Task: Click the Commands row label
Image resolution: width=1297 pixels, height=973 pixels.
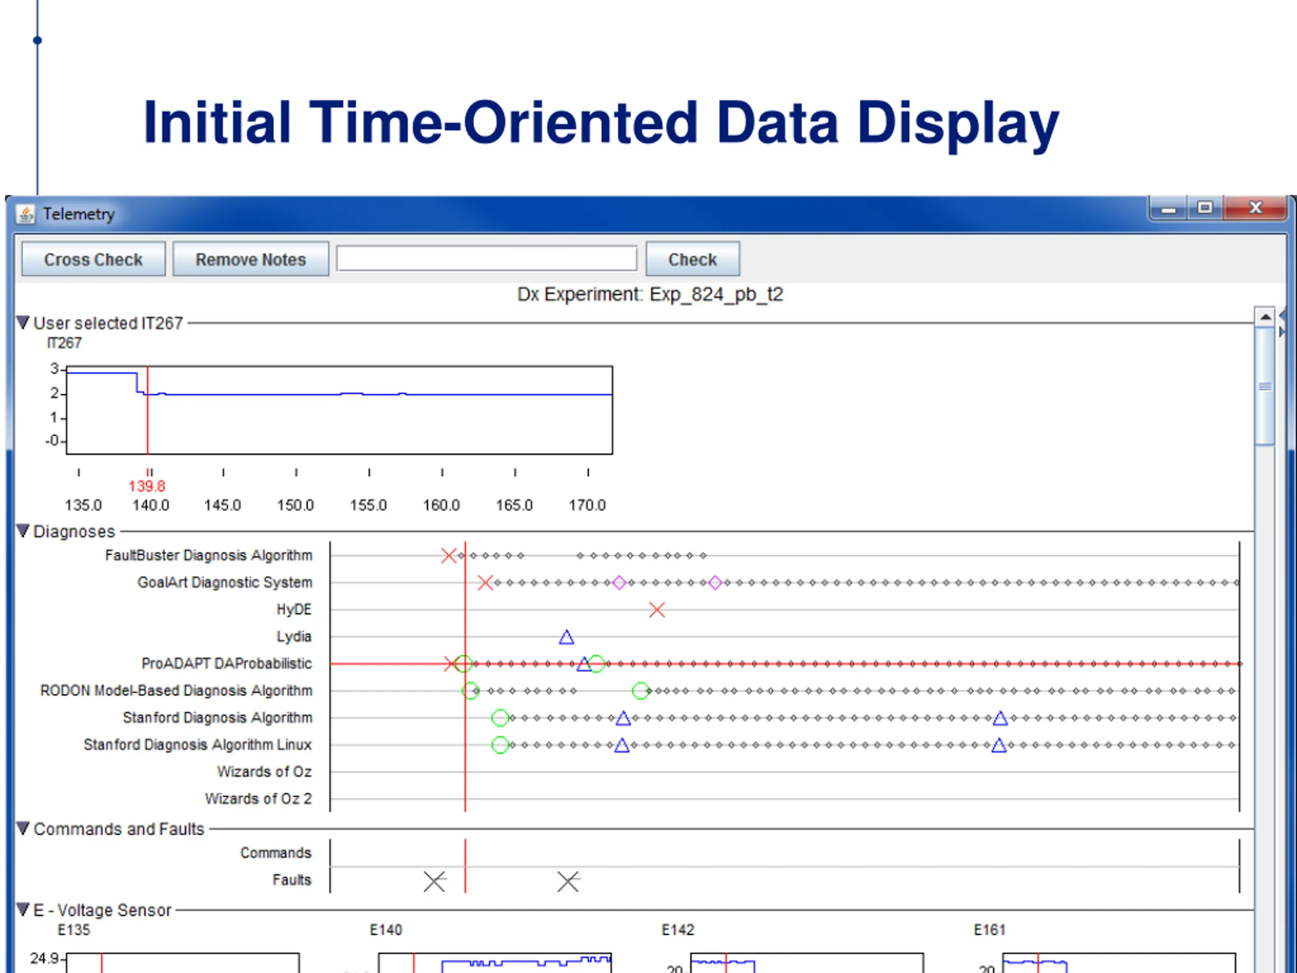Action: [x=276, y=852]
